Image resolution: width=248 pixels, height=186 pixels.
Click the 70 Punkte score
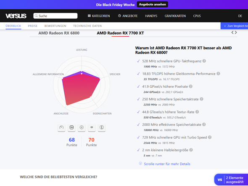[x=91, y=142]
